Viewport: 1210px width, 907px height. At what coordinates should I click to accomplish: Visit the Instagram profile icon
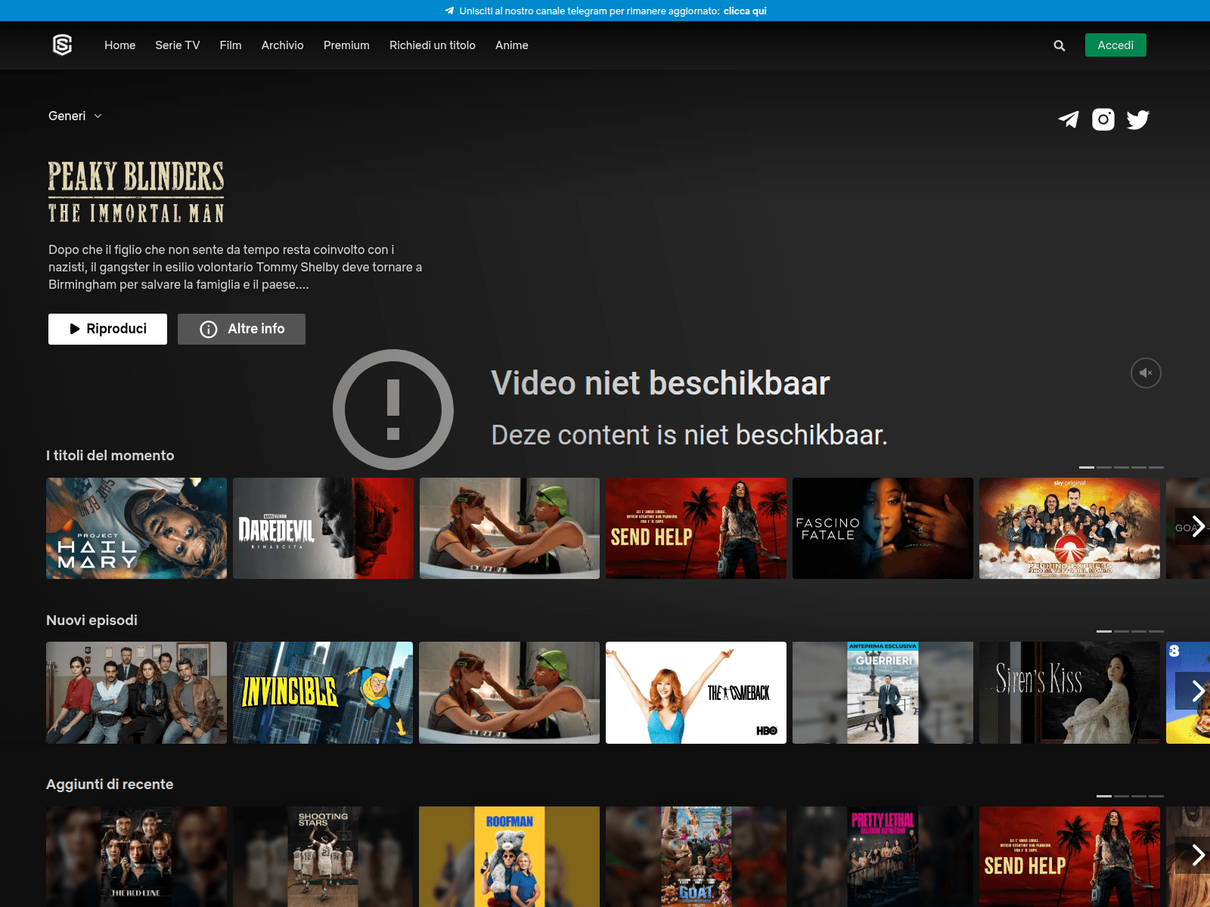click(1103, 119)
